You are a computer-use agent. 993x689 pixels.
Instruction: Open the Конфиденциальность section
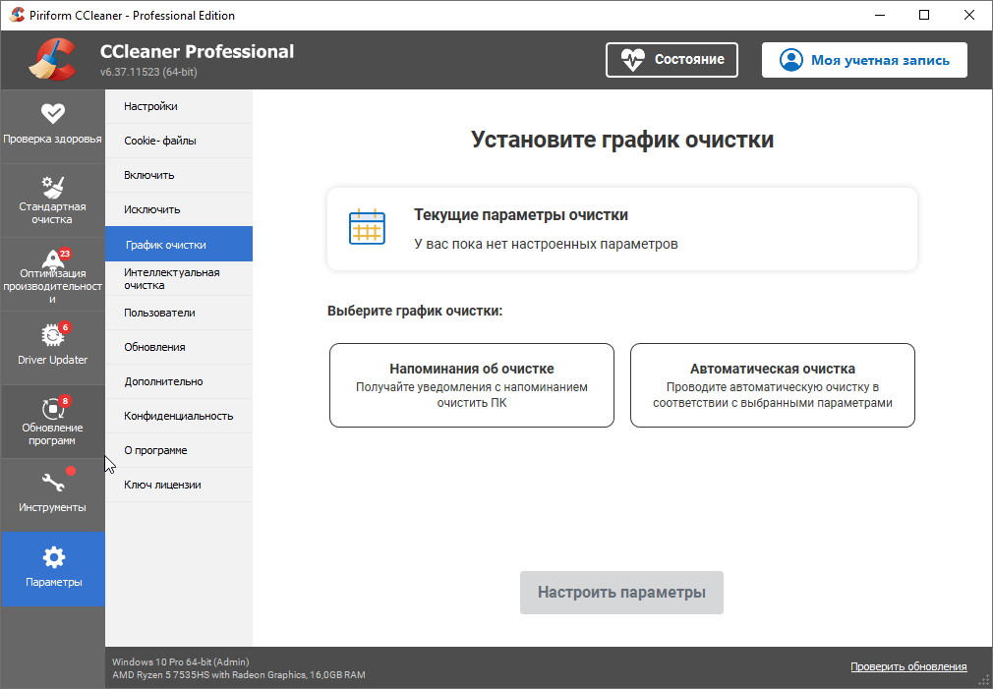point(179,416)
